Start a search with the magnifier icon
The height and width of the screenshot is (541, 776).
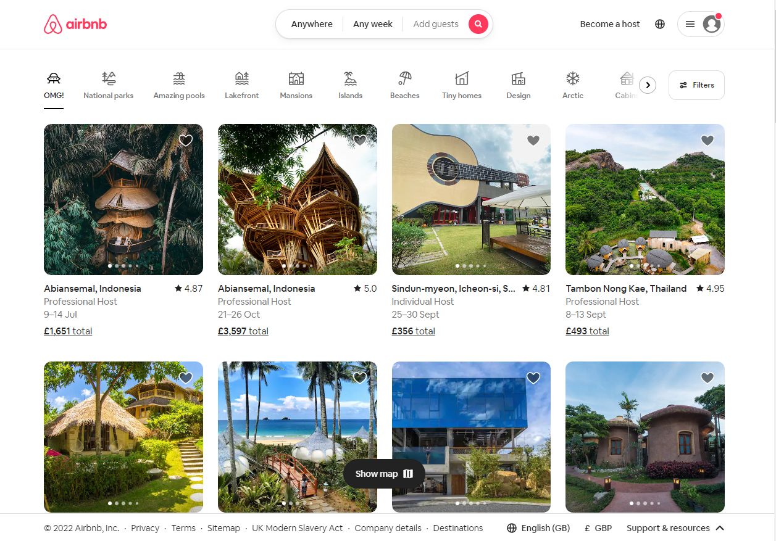(x=478, y=24)
